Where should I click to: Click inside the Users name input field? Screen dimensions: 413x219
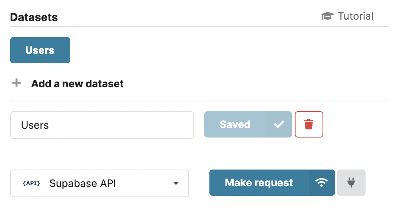point(102,124)
